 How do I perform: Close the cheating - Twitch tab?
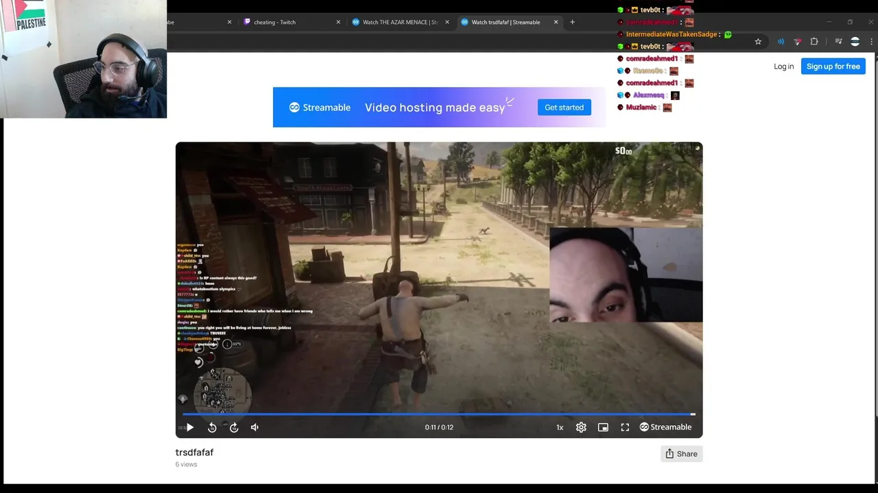[338, 22]
